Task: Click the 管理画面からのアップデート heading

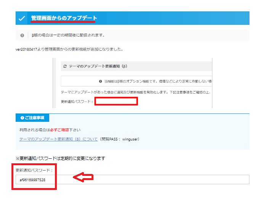Action: [x=64, y=18]
